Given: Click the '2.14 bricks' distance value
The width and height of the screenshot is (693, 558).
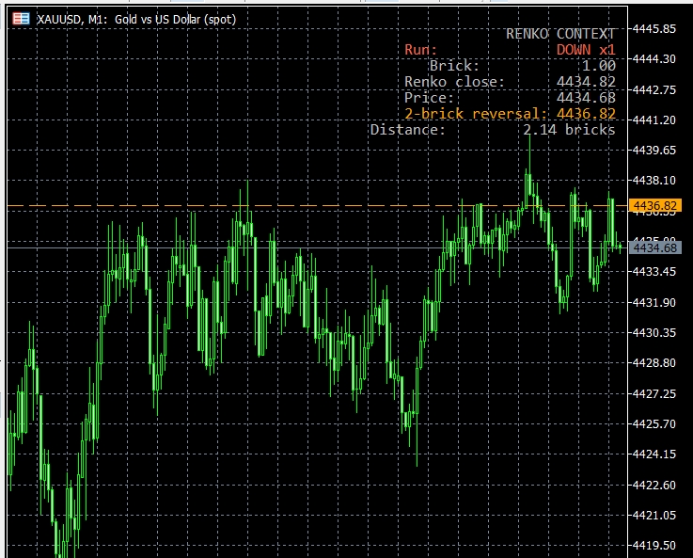Looking at the screenshot, I should [x=569, y=130].
